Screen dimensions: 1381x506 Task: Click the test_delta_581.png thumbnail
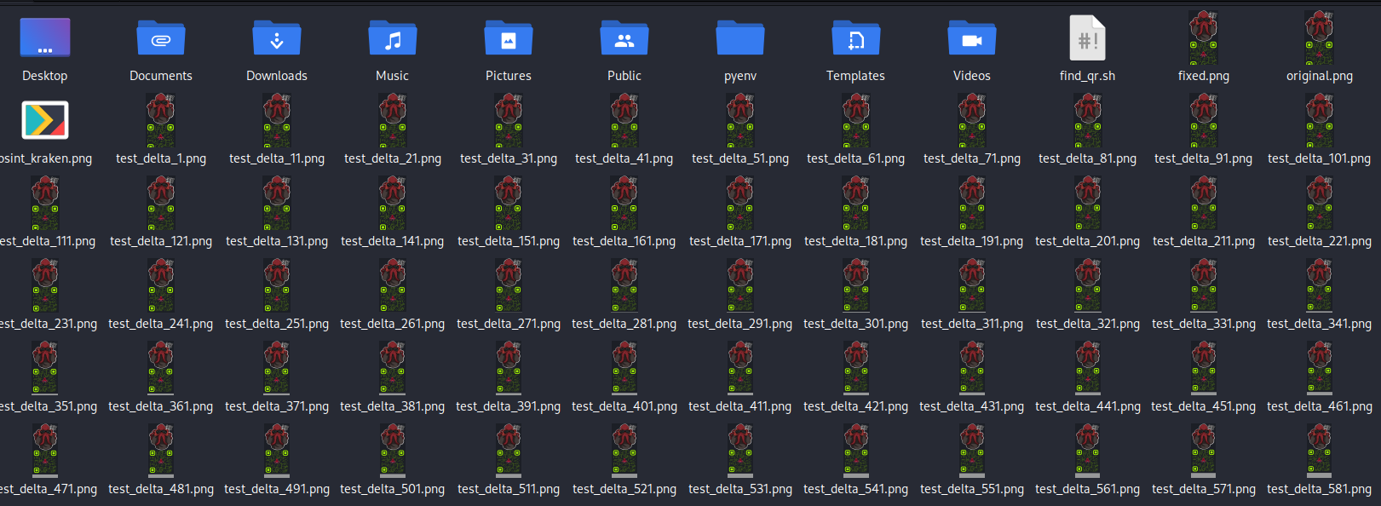tap(1320, 451)
